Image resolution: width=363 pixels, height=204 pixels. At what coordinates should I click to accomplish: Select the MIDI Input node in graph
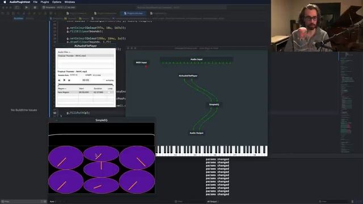tap(141, 62)
